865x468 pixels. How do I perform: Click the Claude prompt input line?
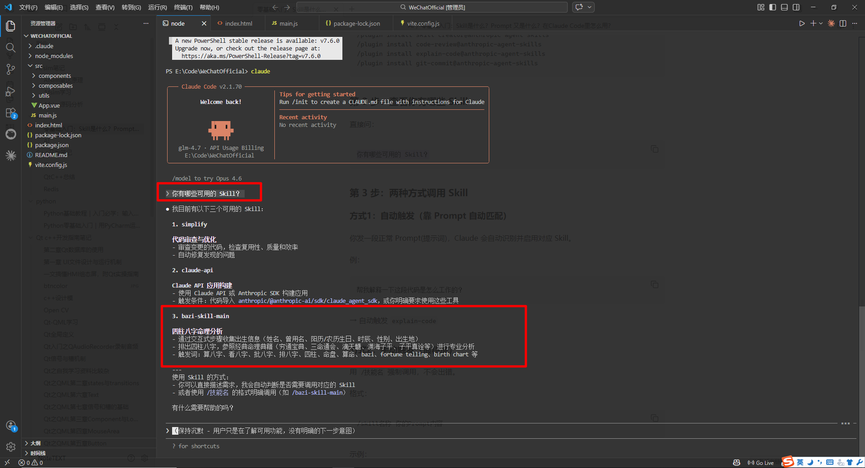point(510,431)
